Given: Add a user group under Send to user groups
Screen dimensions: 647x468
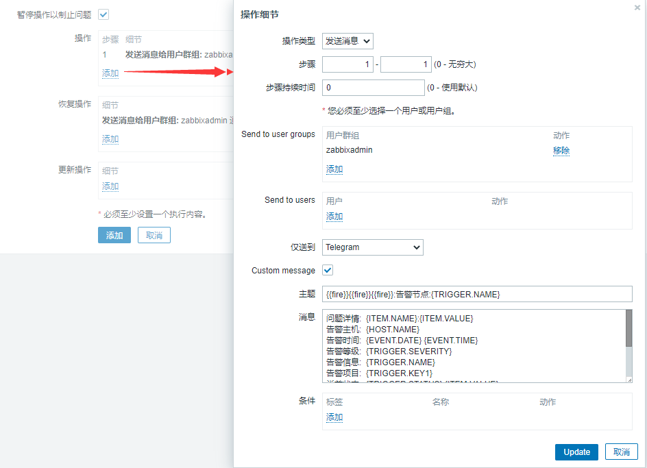Looking at the screenshot, I should click(334, 169).
